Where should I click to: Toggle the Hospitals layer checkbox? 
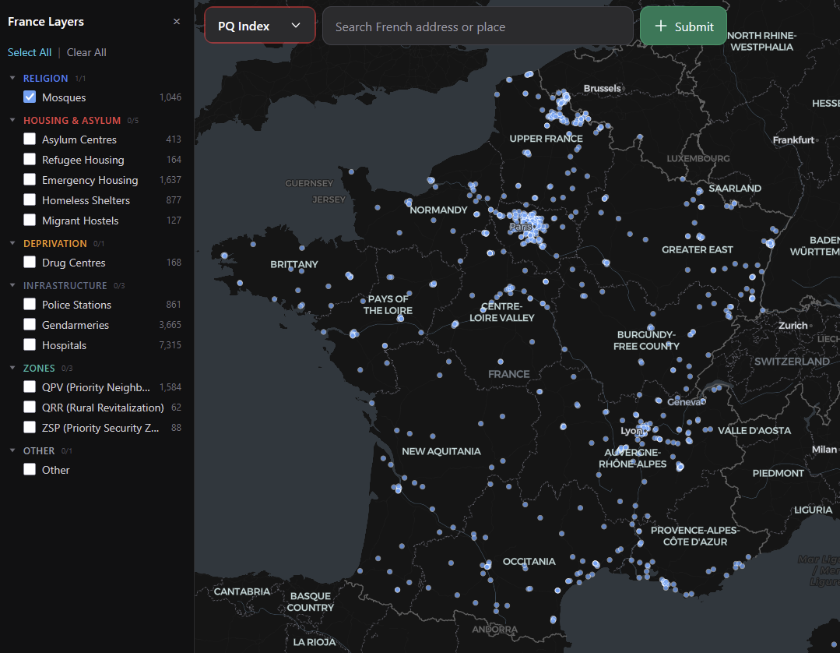(x=30, y=344)
